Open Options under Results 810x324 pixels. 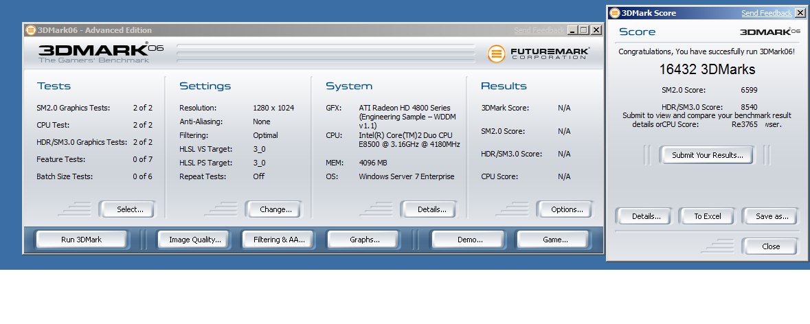click(567, 209)
